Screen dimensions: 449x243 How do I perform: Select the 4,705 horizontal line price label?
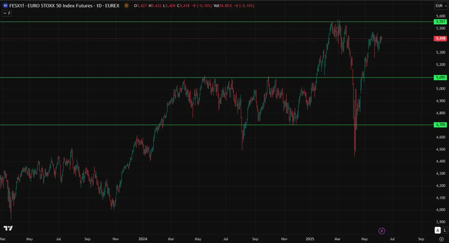click(440, 125)
